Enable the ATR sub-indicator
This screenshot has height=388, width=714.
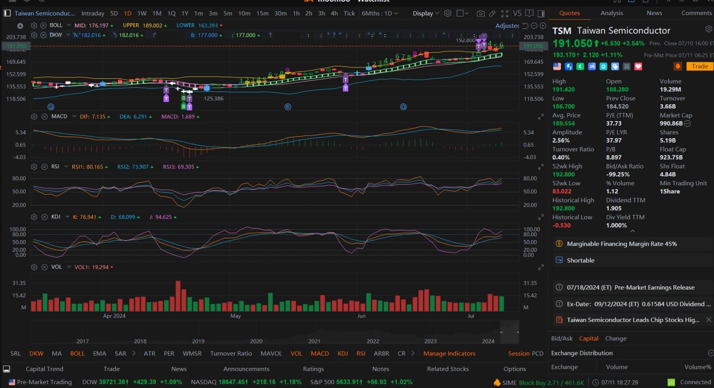click(x=149, y=354)
